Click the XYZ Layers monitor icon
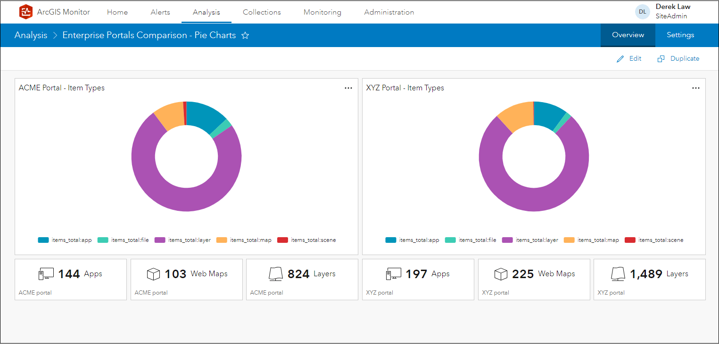 tap(618, 274)
